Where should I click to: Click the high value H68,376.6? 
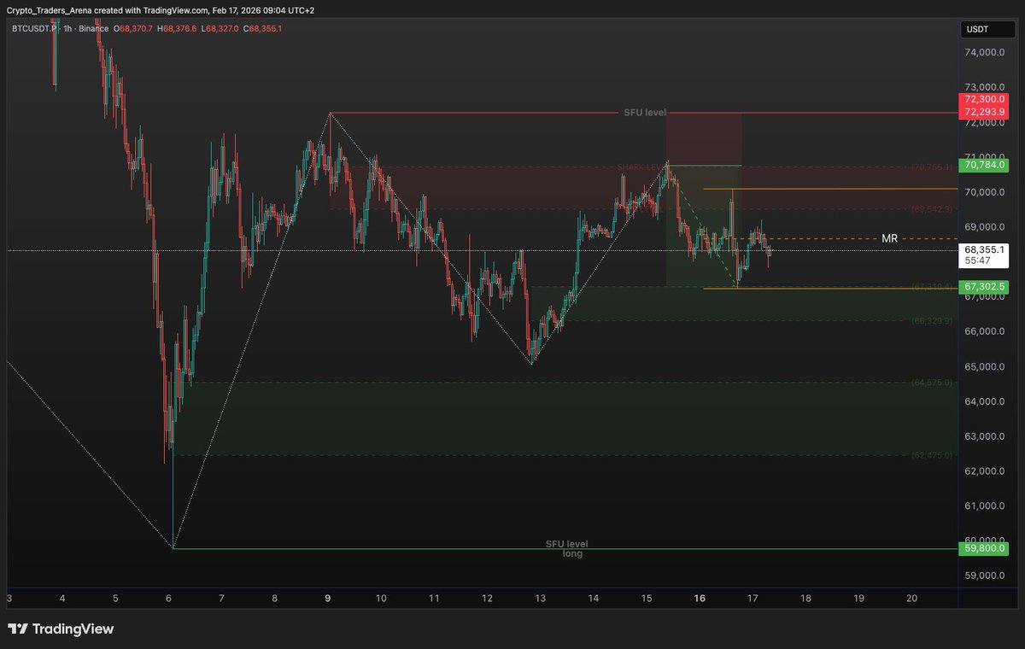click(175, 28)
